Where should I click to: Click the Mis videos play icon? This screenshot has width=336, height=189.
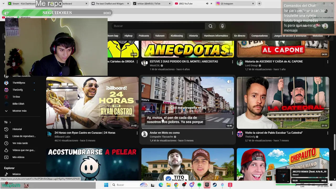[x=6, y=157]
